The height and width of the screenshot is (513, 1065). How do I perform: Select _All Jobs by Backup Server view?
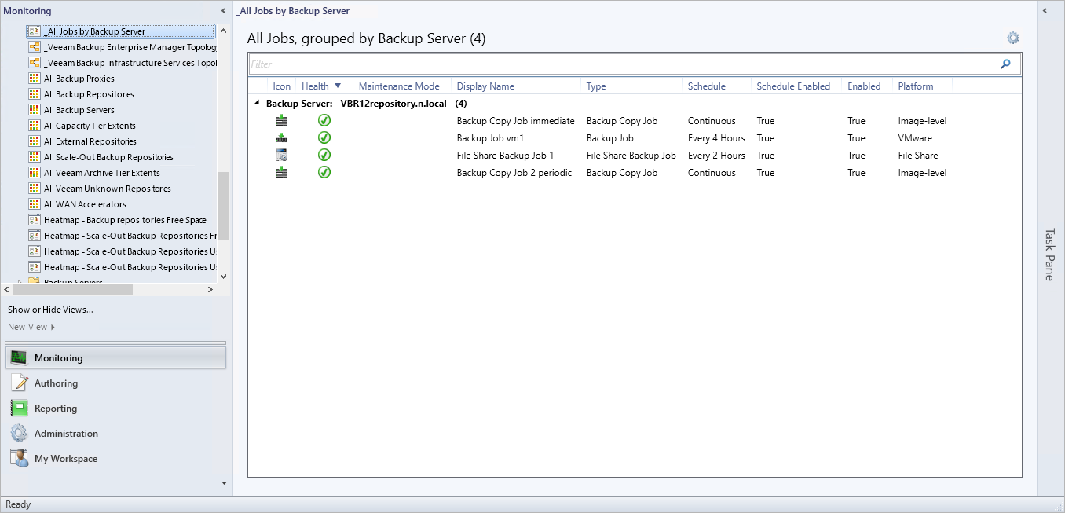[121, 31]
